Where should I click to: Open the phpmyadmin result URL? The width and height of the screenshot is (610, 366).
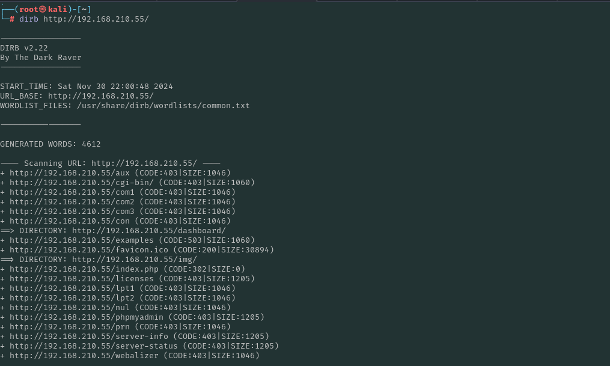[x=87, y=317]
